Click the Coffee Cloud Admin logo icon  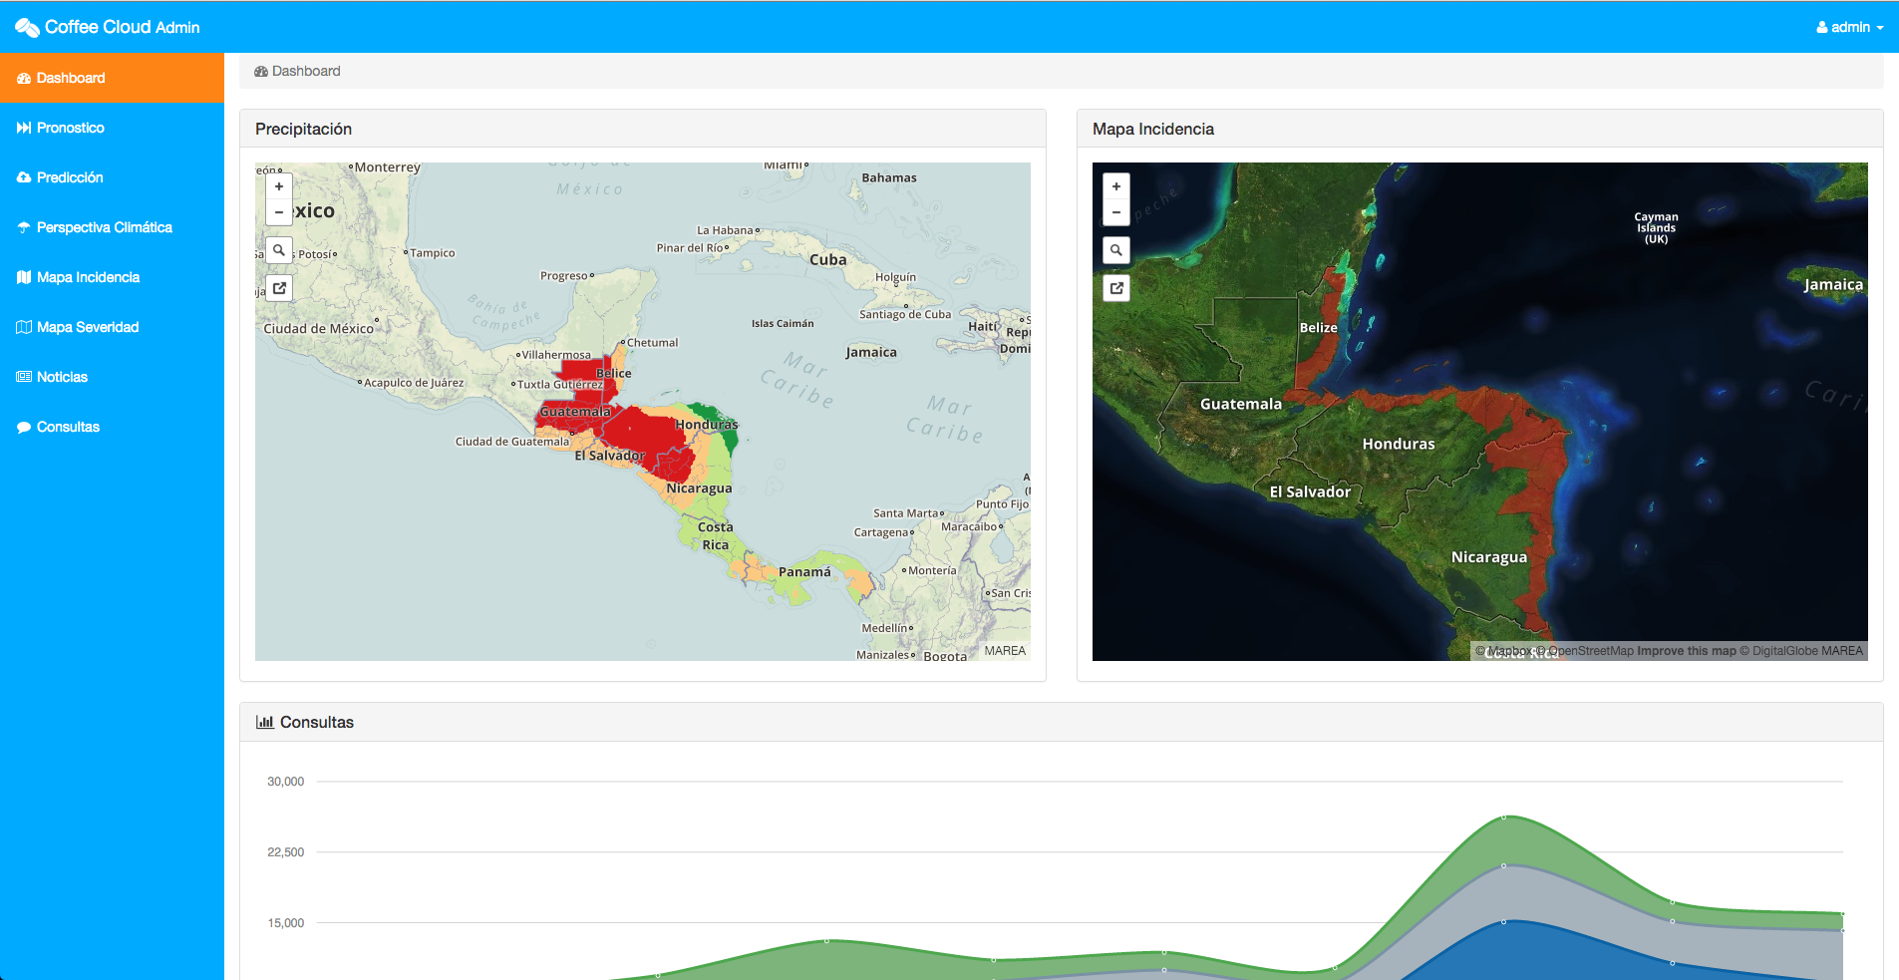tap(27, 28)
